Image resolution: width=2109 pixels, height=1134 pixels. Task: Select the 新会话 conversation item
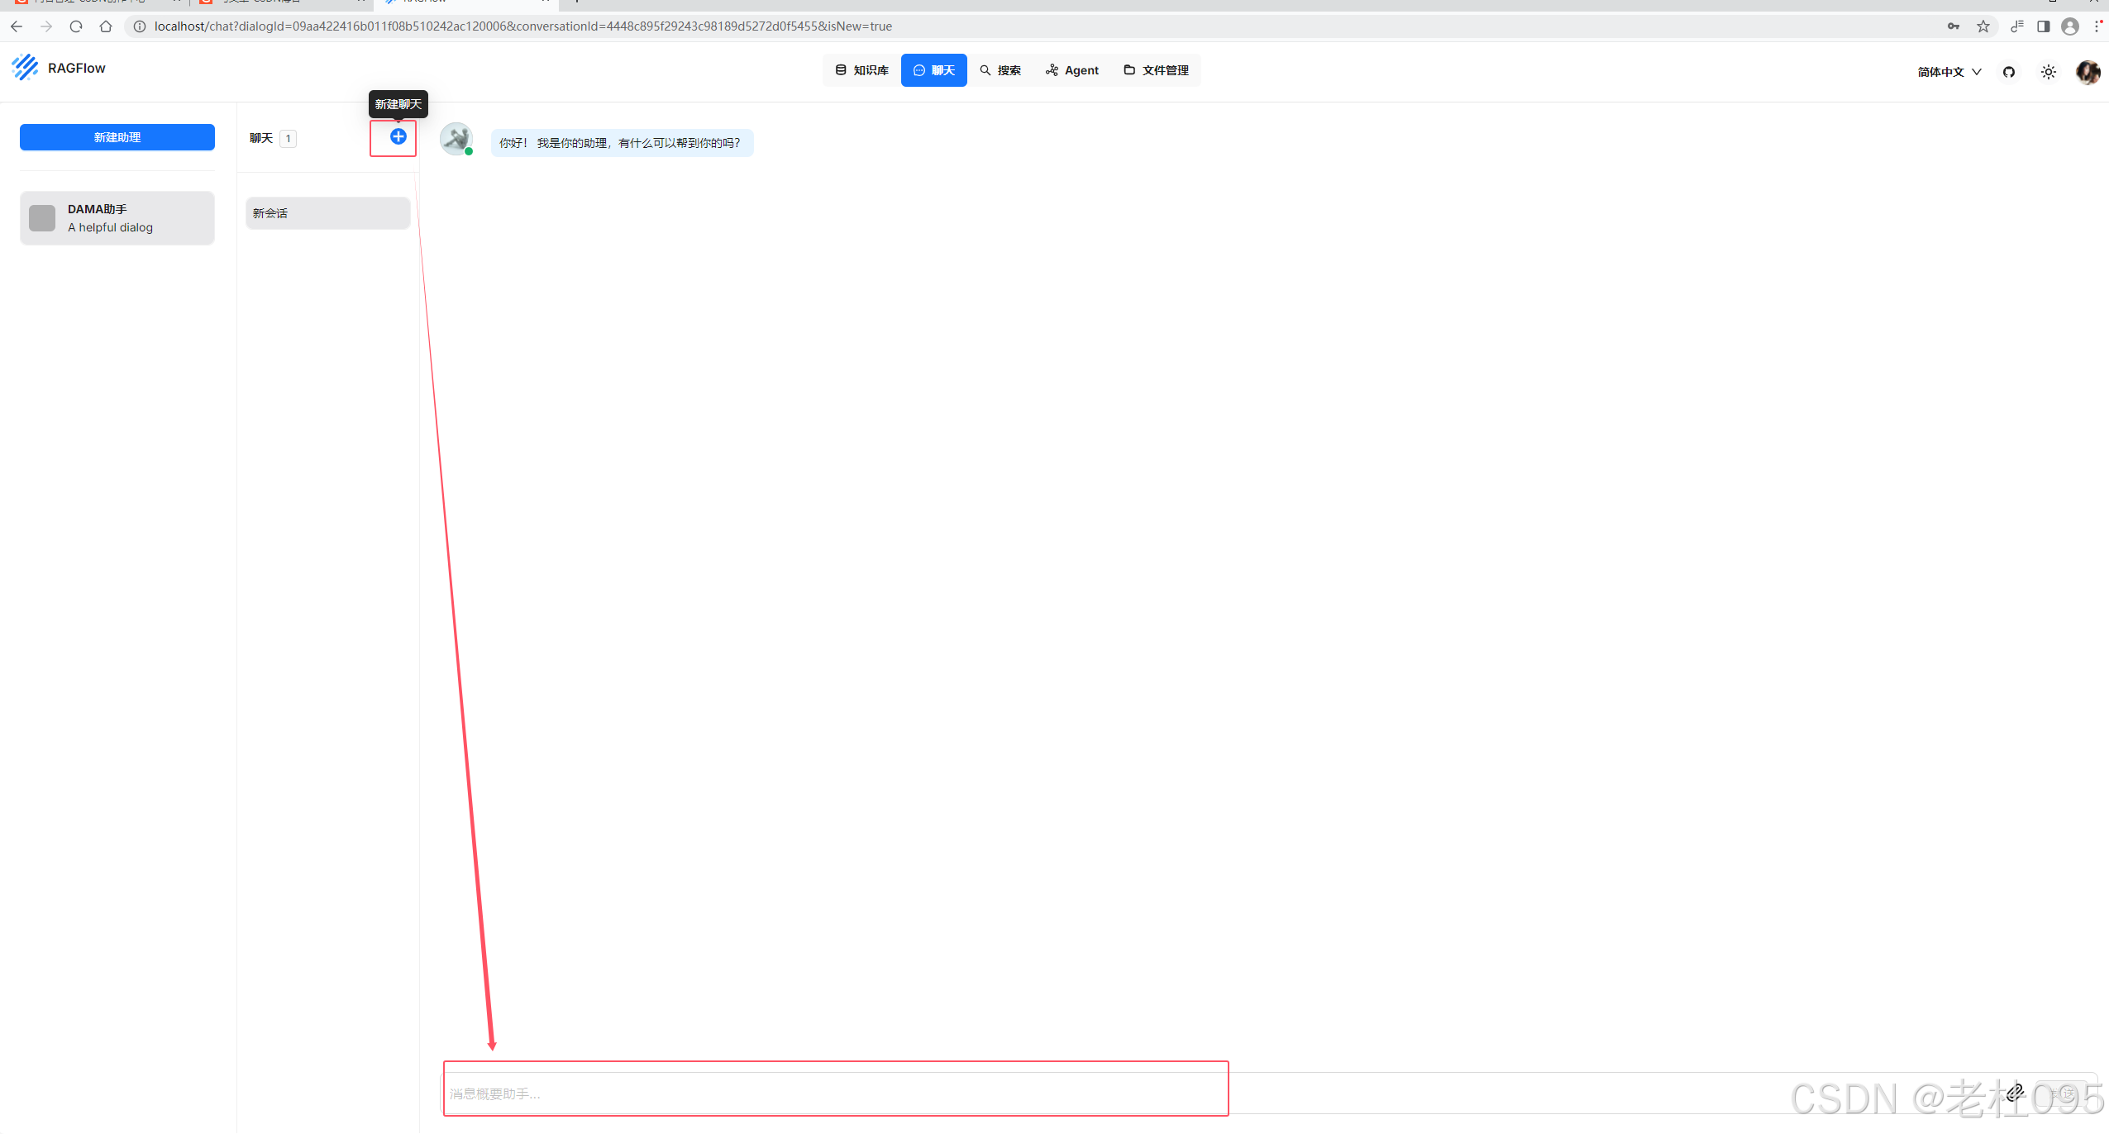click(327, 213)
